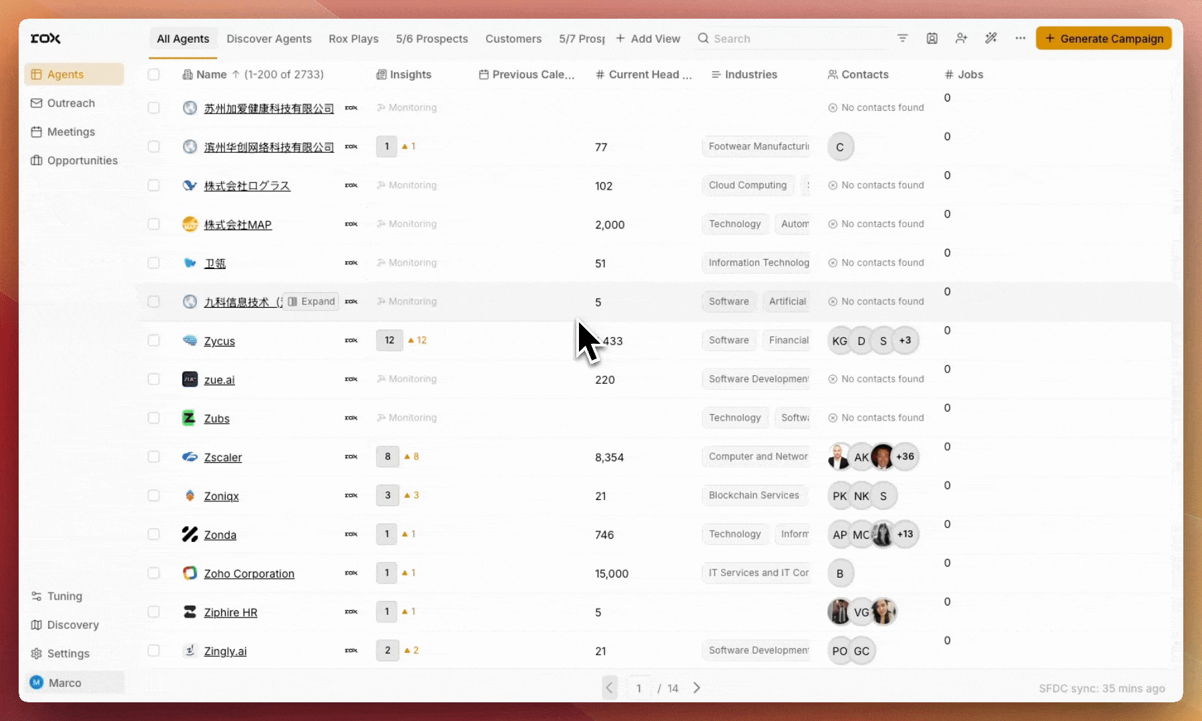This screenshot has width=1202, height=721.
Task: Toggle the select-all checkbox in the header
Action: (x=154, y=75)
